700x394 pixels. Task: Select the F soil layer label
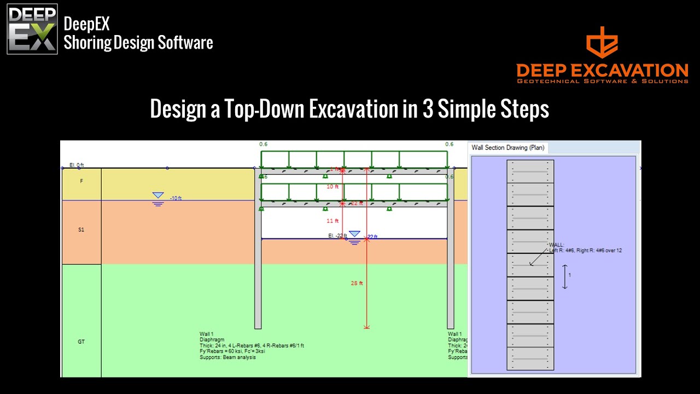[x=81, y=181]
